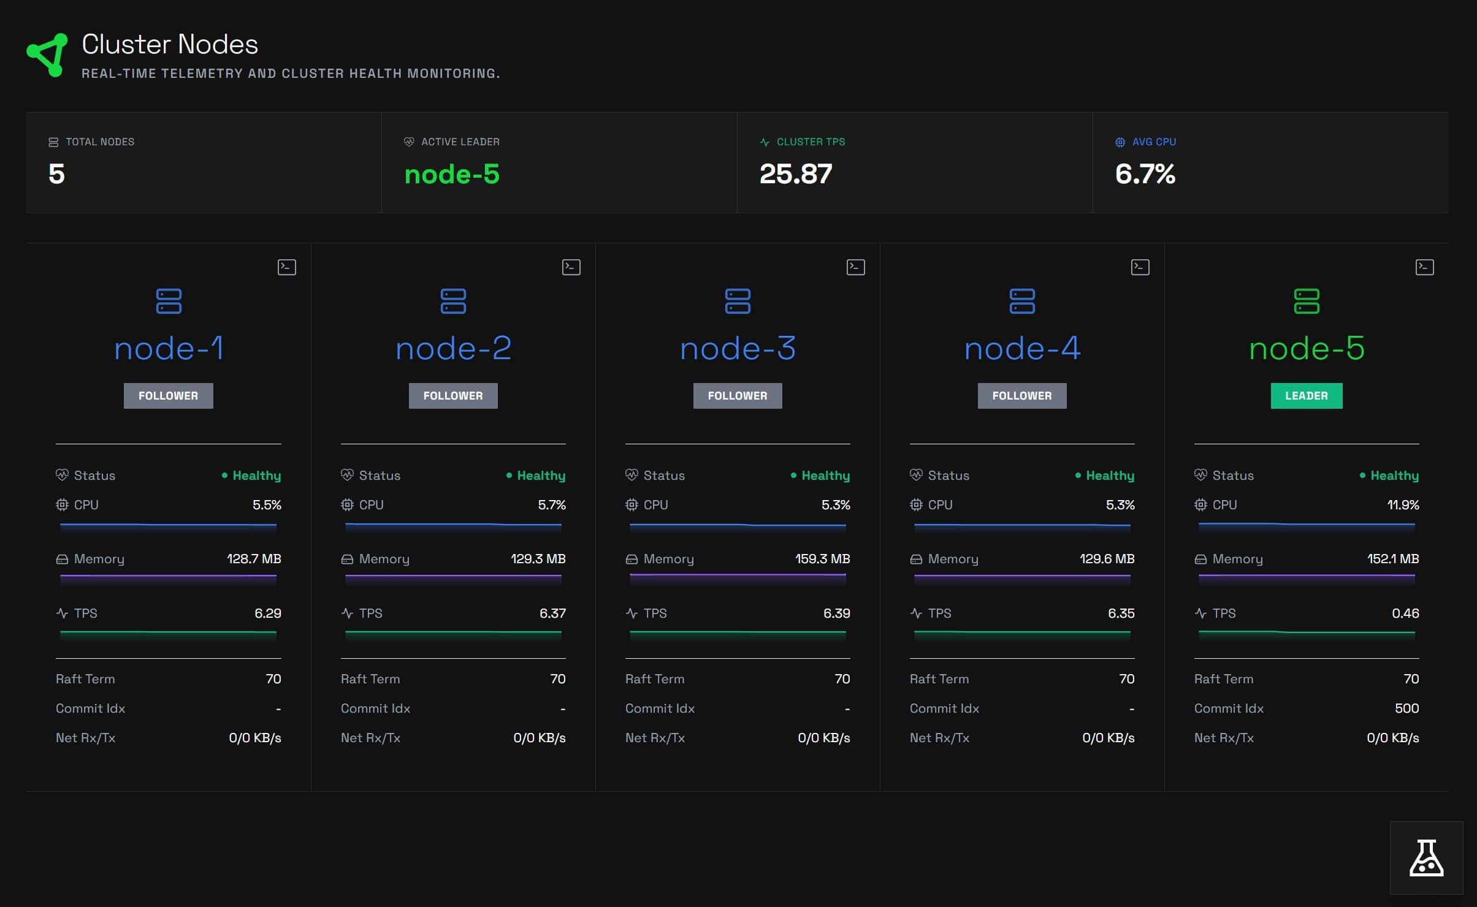
Task: Click the total nodes count 5
Action: (56, 174)
